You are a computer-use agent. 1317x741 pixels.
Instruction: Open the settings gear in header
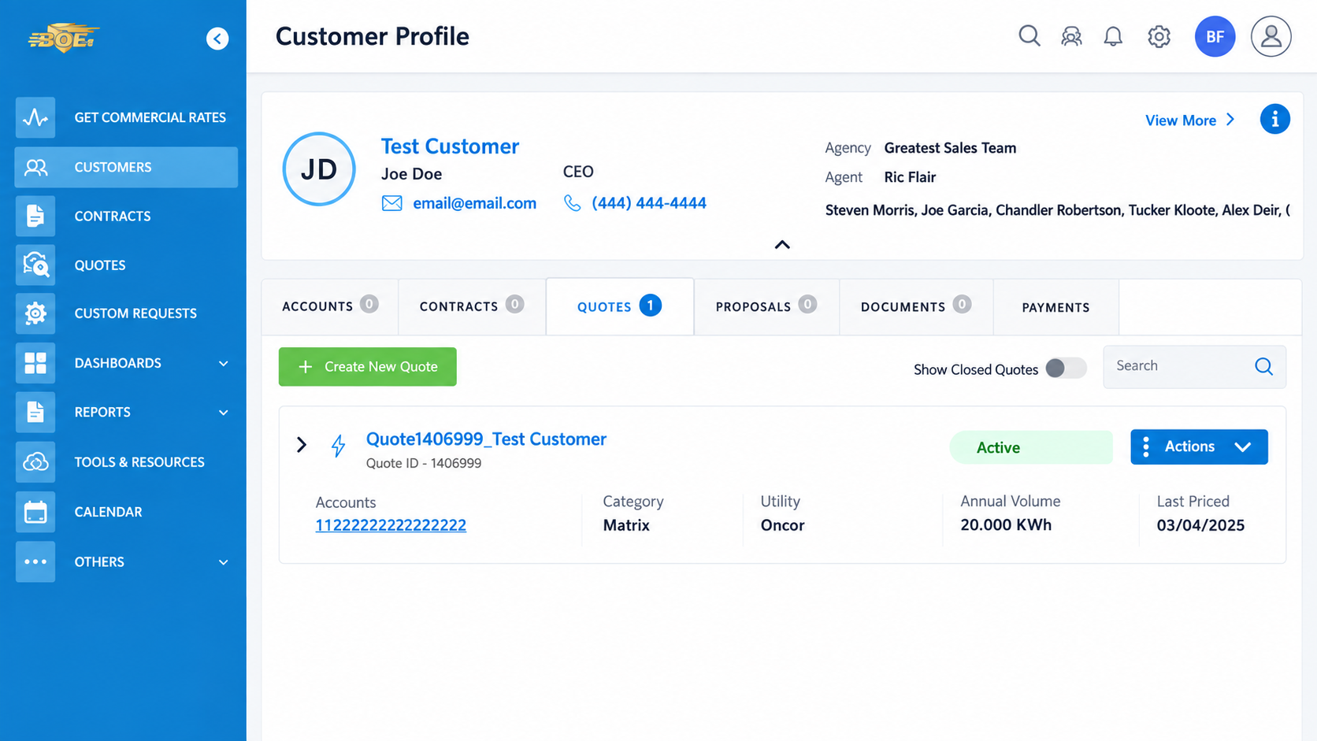point(1159,36)
